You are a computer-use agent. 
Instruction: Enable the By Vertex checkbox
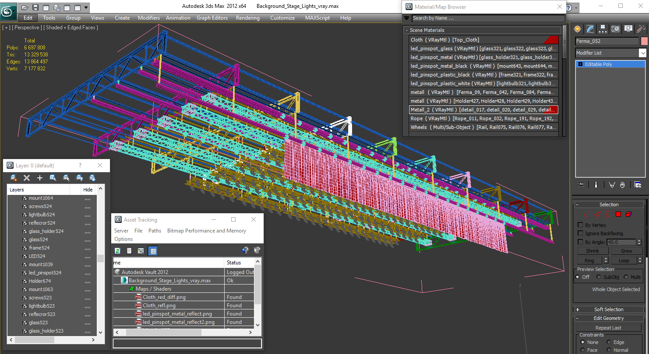[x=581, y=225]
